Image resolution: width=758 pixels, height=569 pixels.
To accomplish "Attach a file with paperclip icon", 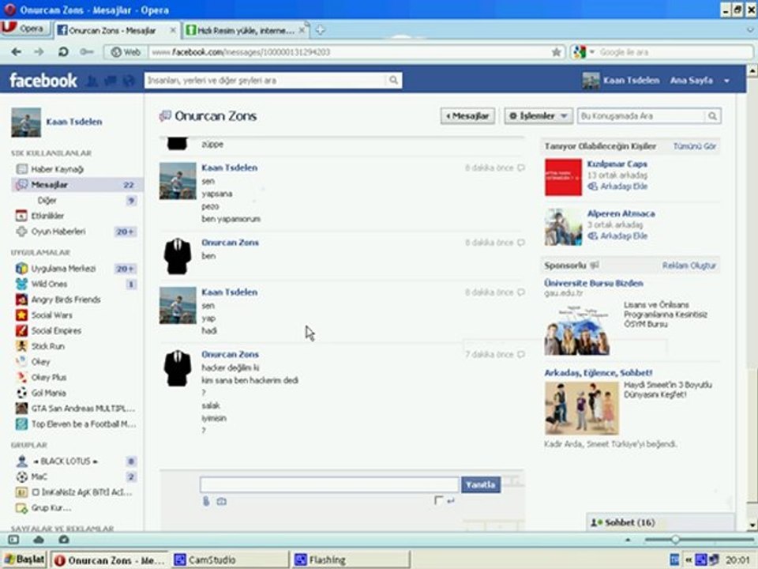I will [206, 502].
